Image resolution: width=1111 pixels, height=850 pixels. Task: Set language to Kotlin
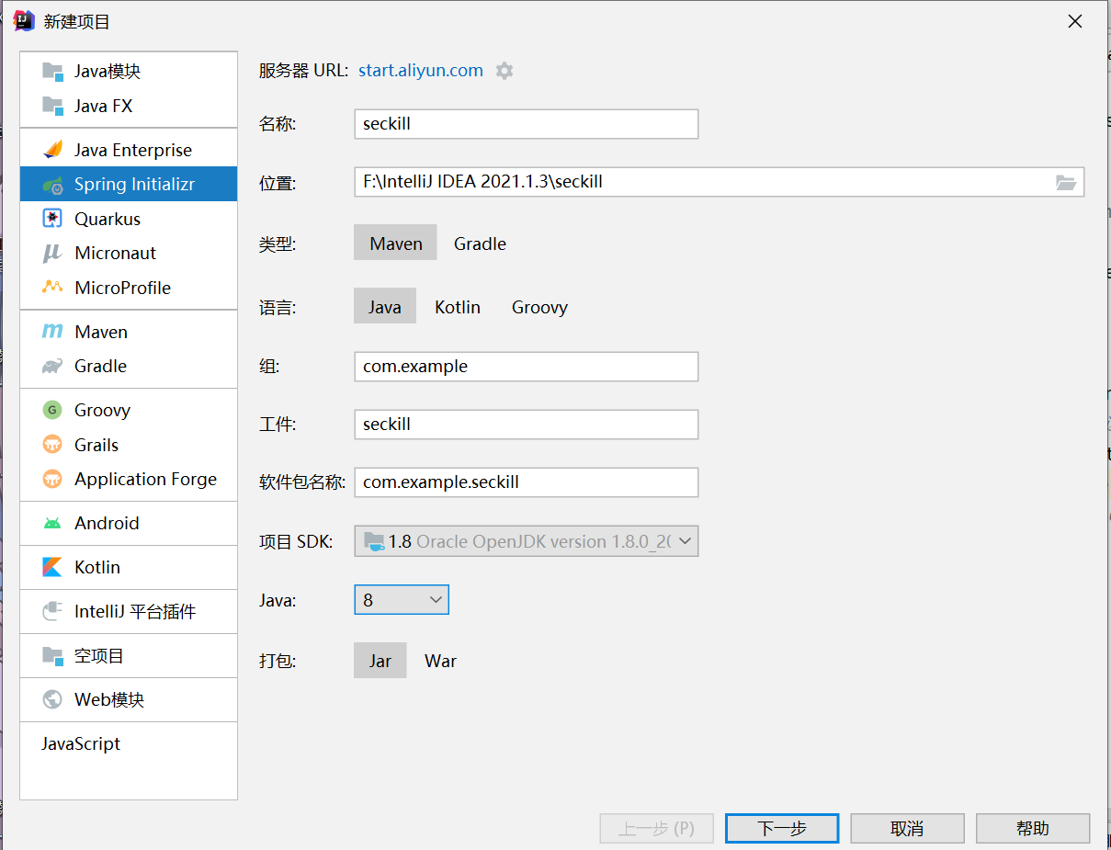point(458,307)
